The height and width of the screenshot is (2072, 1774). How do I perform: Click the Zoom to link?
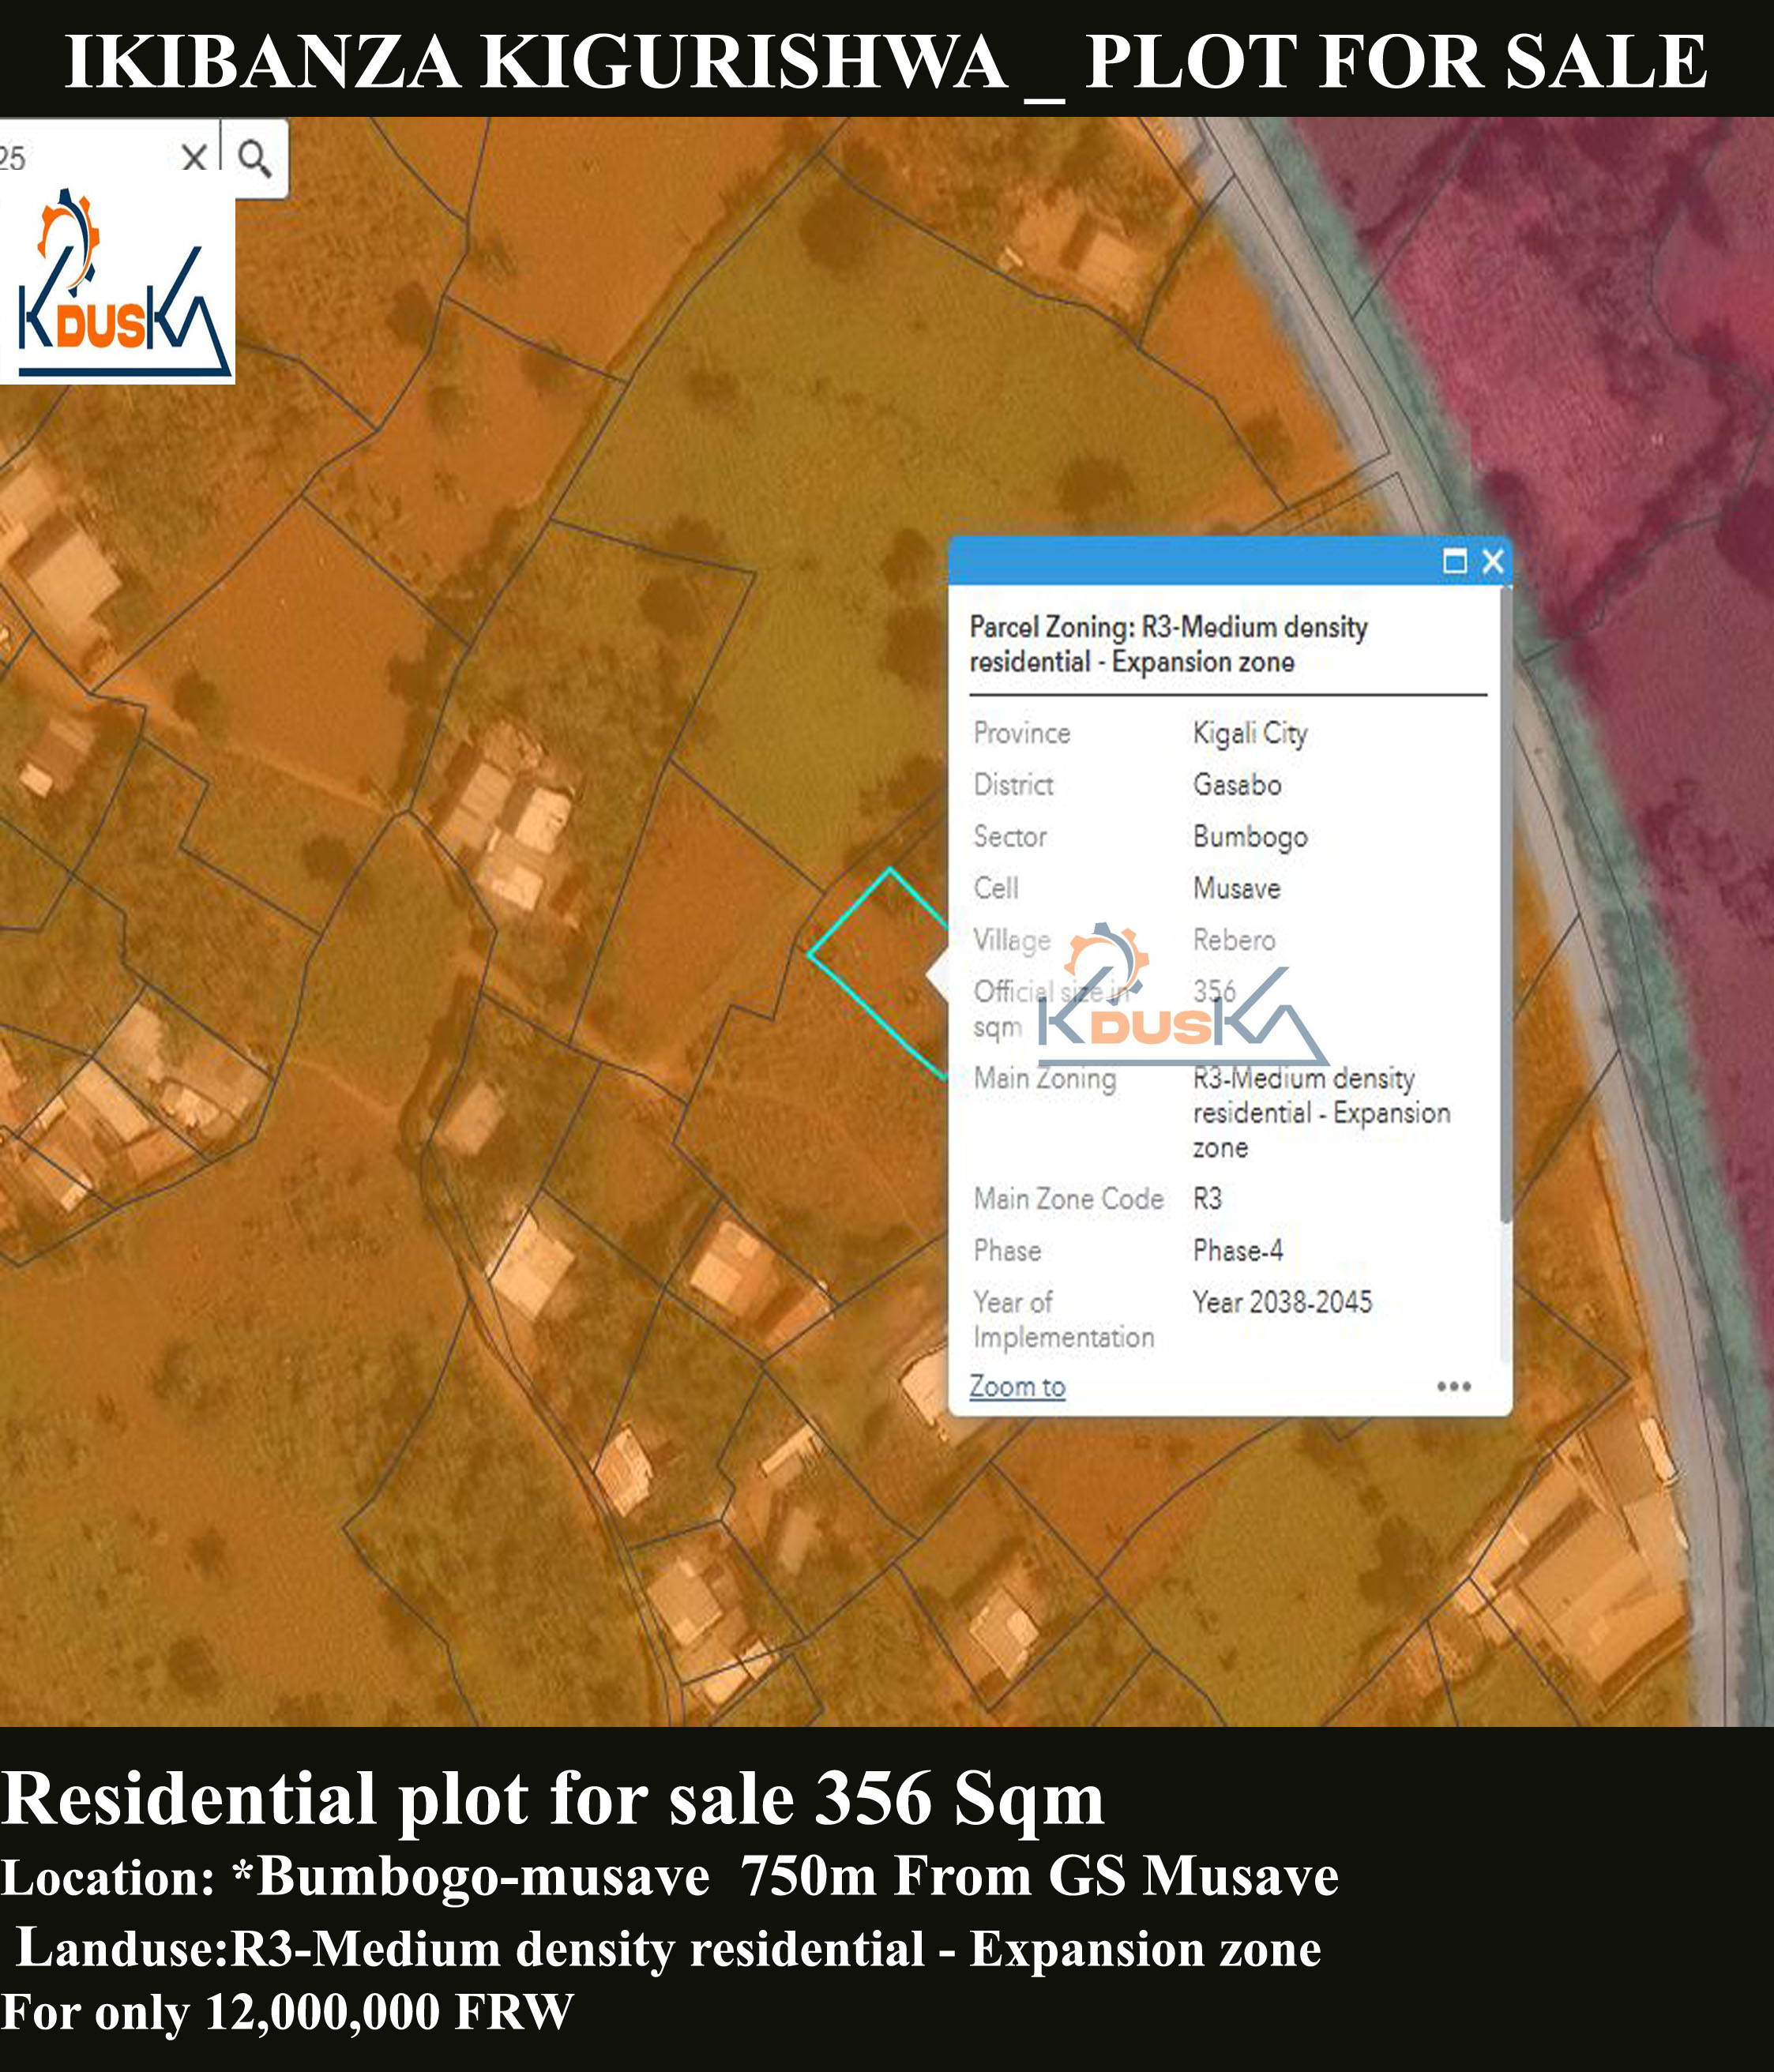pos(1017,1387)
